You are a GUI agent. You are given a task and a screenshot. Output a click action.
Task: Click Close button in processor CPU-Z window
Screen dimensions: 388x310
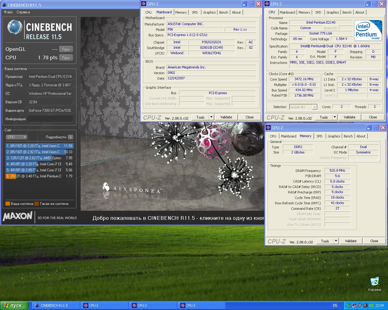[373, 117]
